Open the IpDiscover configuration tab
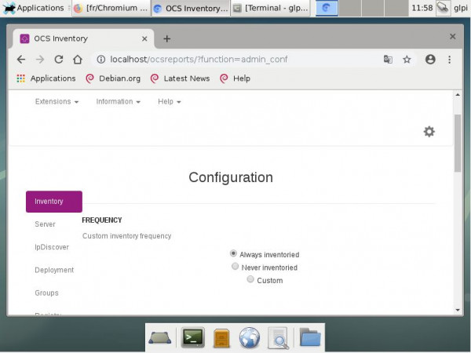 coord(52,247)
